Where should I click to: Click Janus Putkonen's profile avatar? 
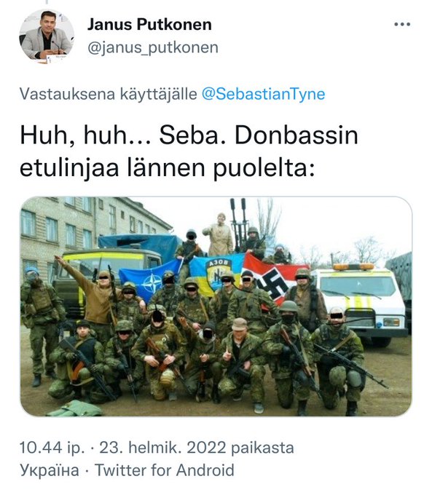coord(47,36)
